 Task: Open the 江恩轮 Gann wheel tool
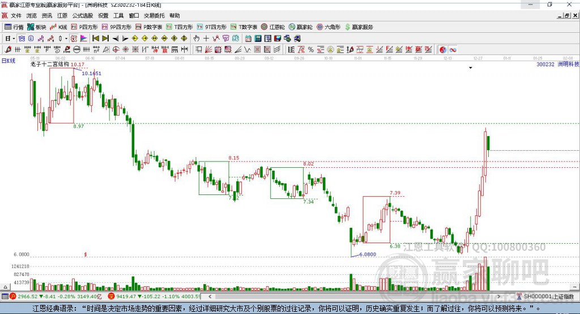point(273,27)
